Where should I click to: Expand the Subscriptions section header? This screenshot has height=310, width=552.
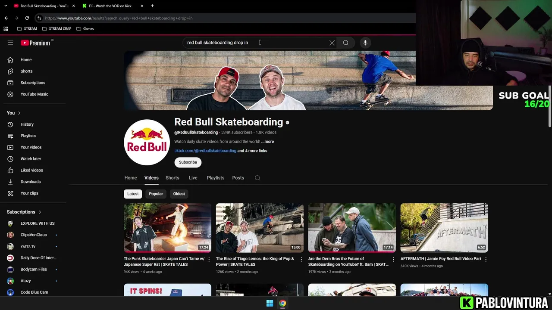[x=24, y=212]
